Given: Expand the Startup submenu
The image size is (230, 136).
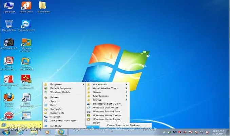Looking at the screenshot, I should tap(107, 100).
